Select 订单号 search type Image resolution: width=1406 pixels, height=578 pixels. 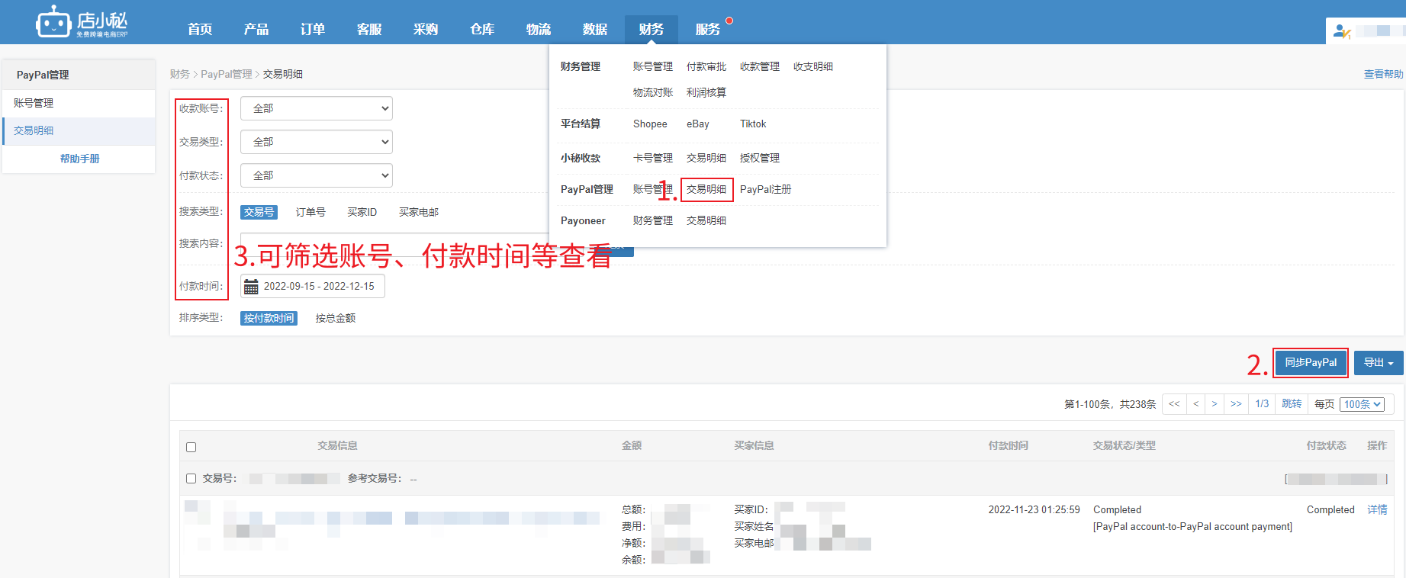click(310, 212)
